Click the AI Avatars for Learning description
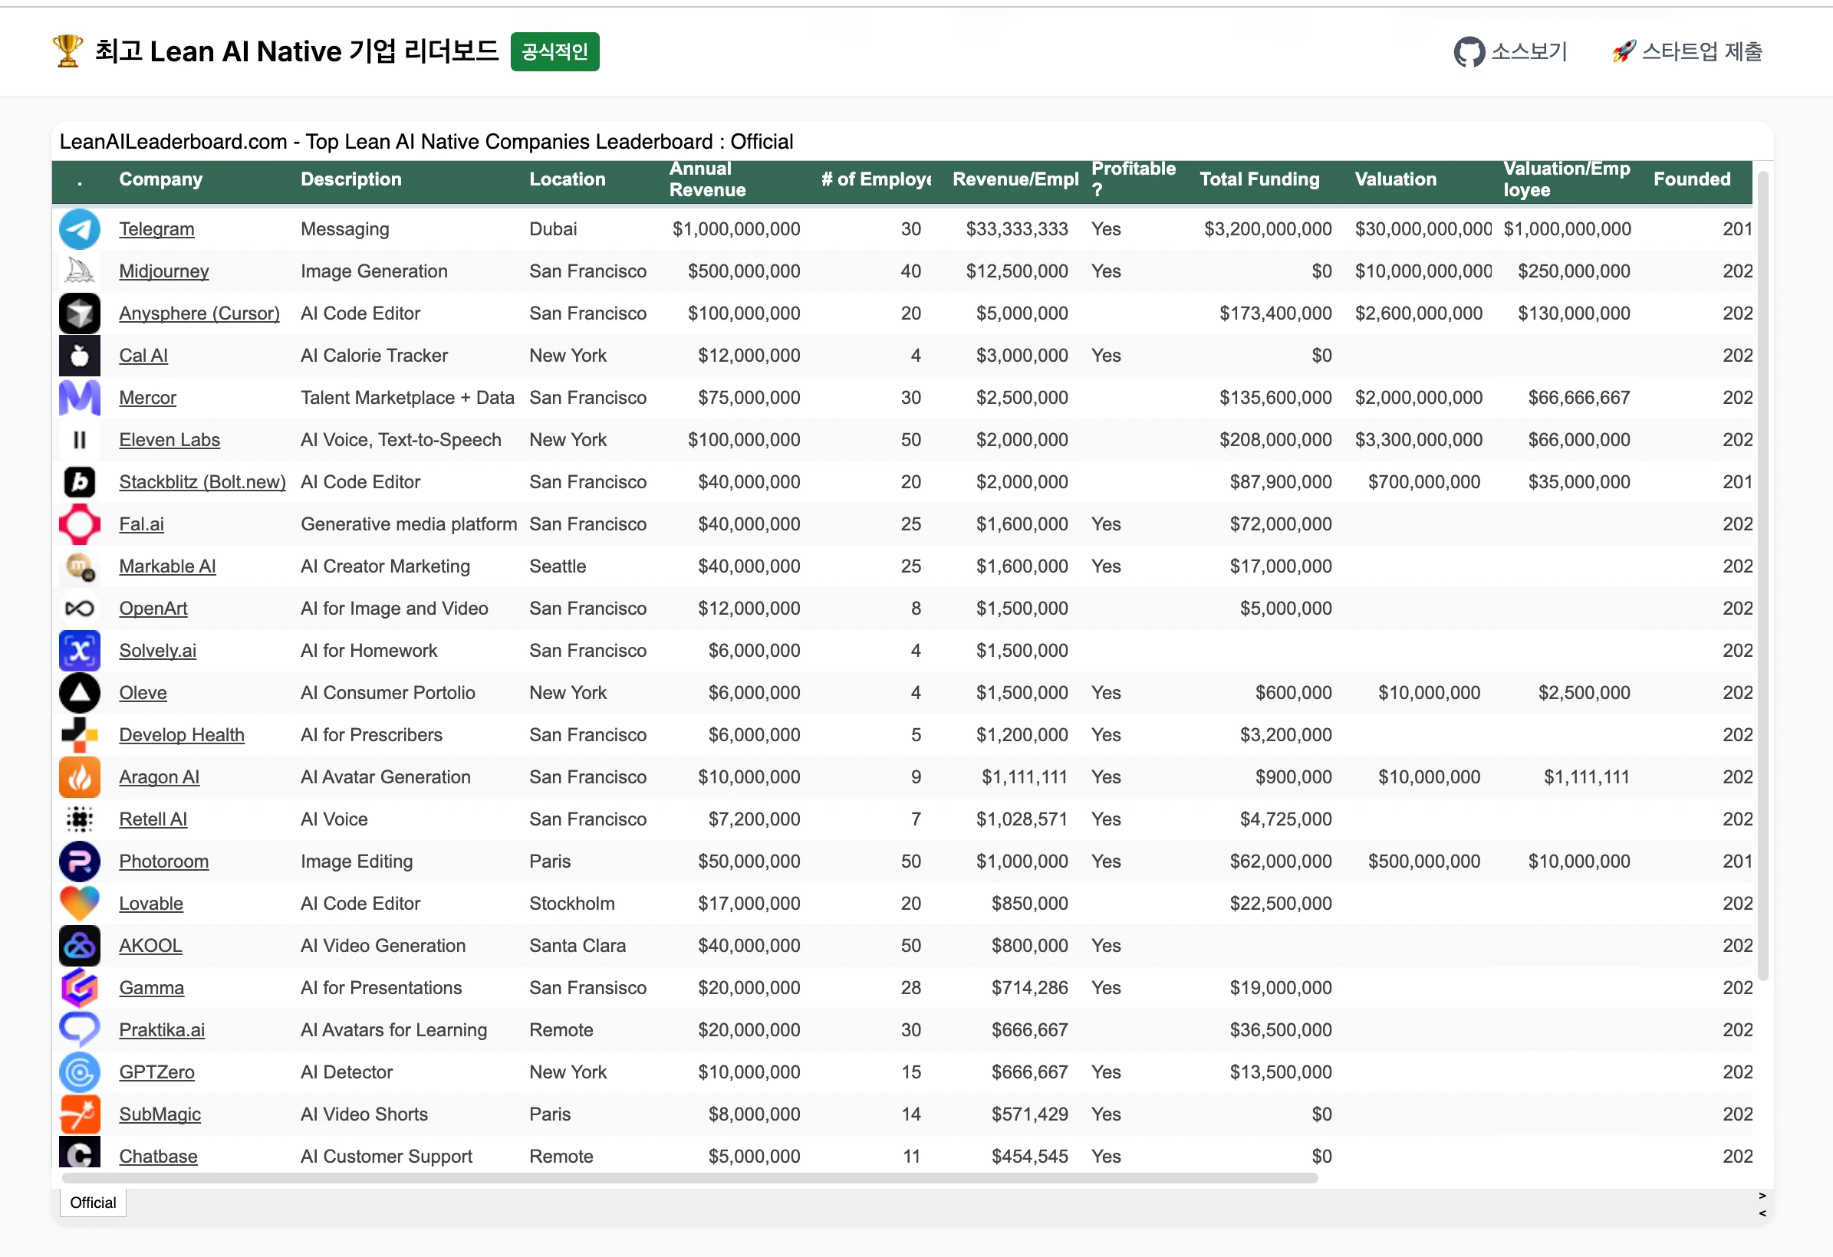This screenshot has width=1833, height=1257. point(393,1030)
